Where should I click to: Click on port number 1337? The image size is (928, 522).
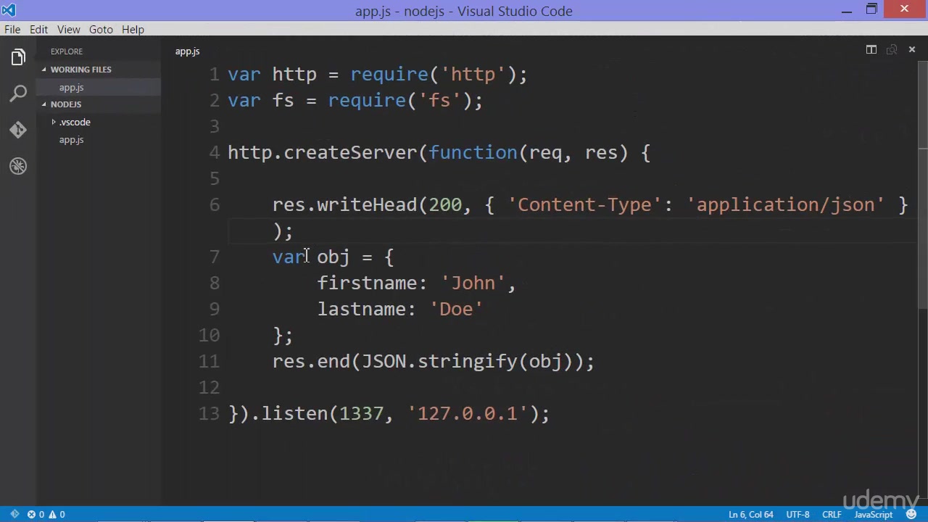click(361, 414)
